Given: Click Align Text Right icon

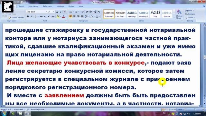Looking at the screenshot, I should click(x=78, y=16).
